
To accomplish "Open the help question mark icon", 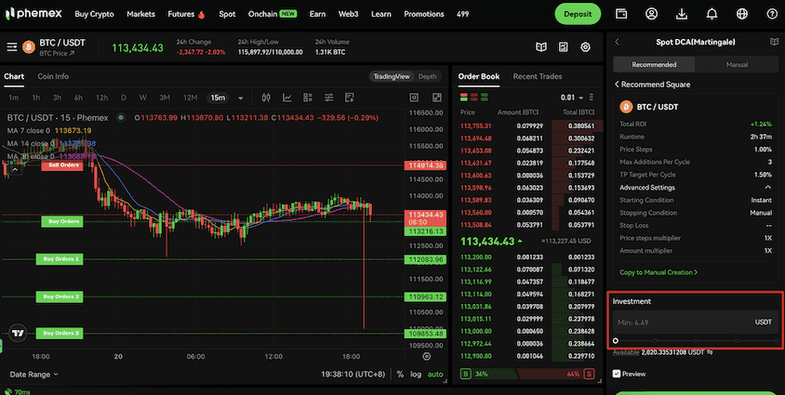I will point(772,14).
